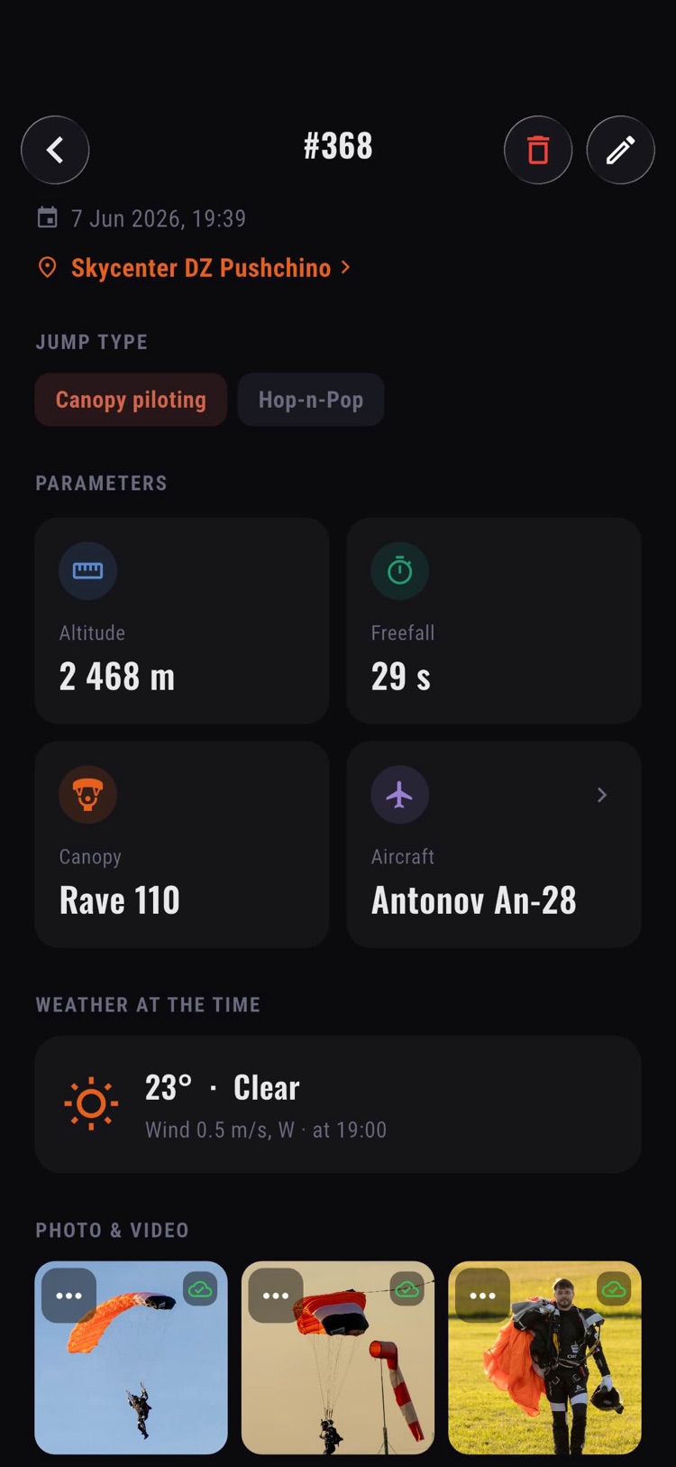Tap the freefall stopwatch icon
Screen dimensions: 676x1467
(x=399, y=570)
